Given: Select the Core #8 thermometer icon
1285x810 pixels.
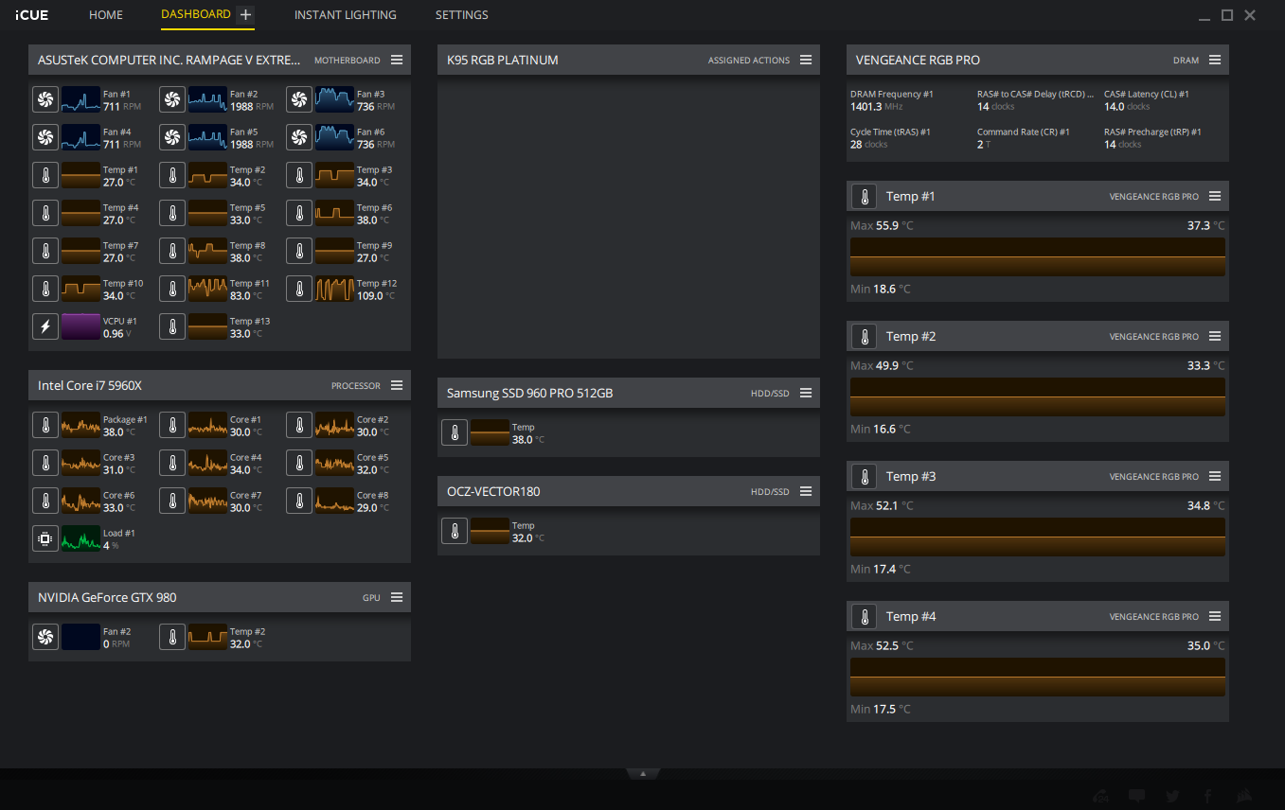Looking at the screenshot, I should [x=298, y=502].
